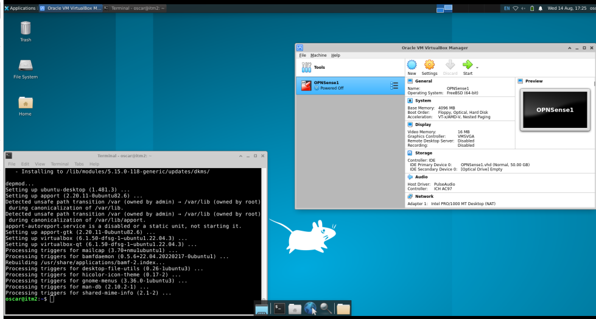Open the Trash icon on the desktop

click(x=26, y=30)
